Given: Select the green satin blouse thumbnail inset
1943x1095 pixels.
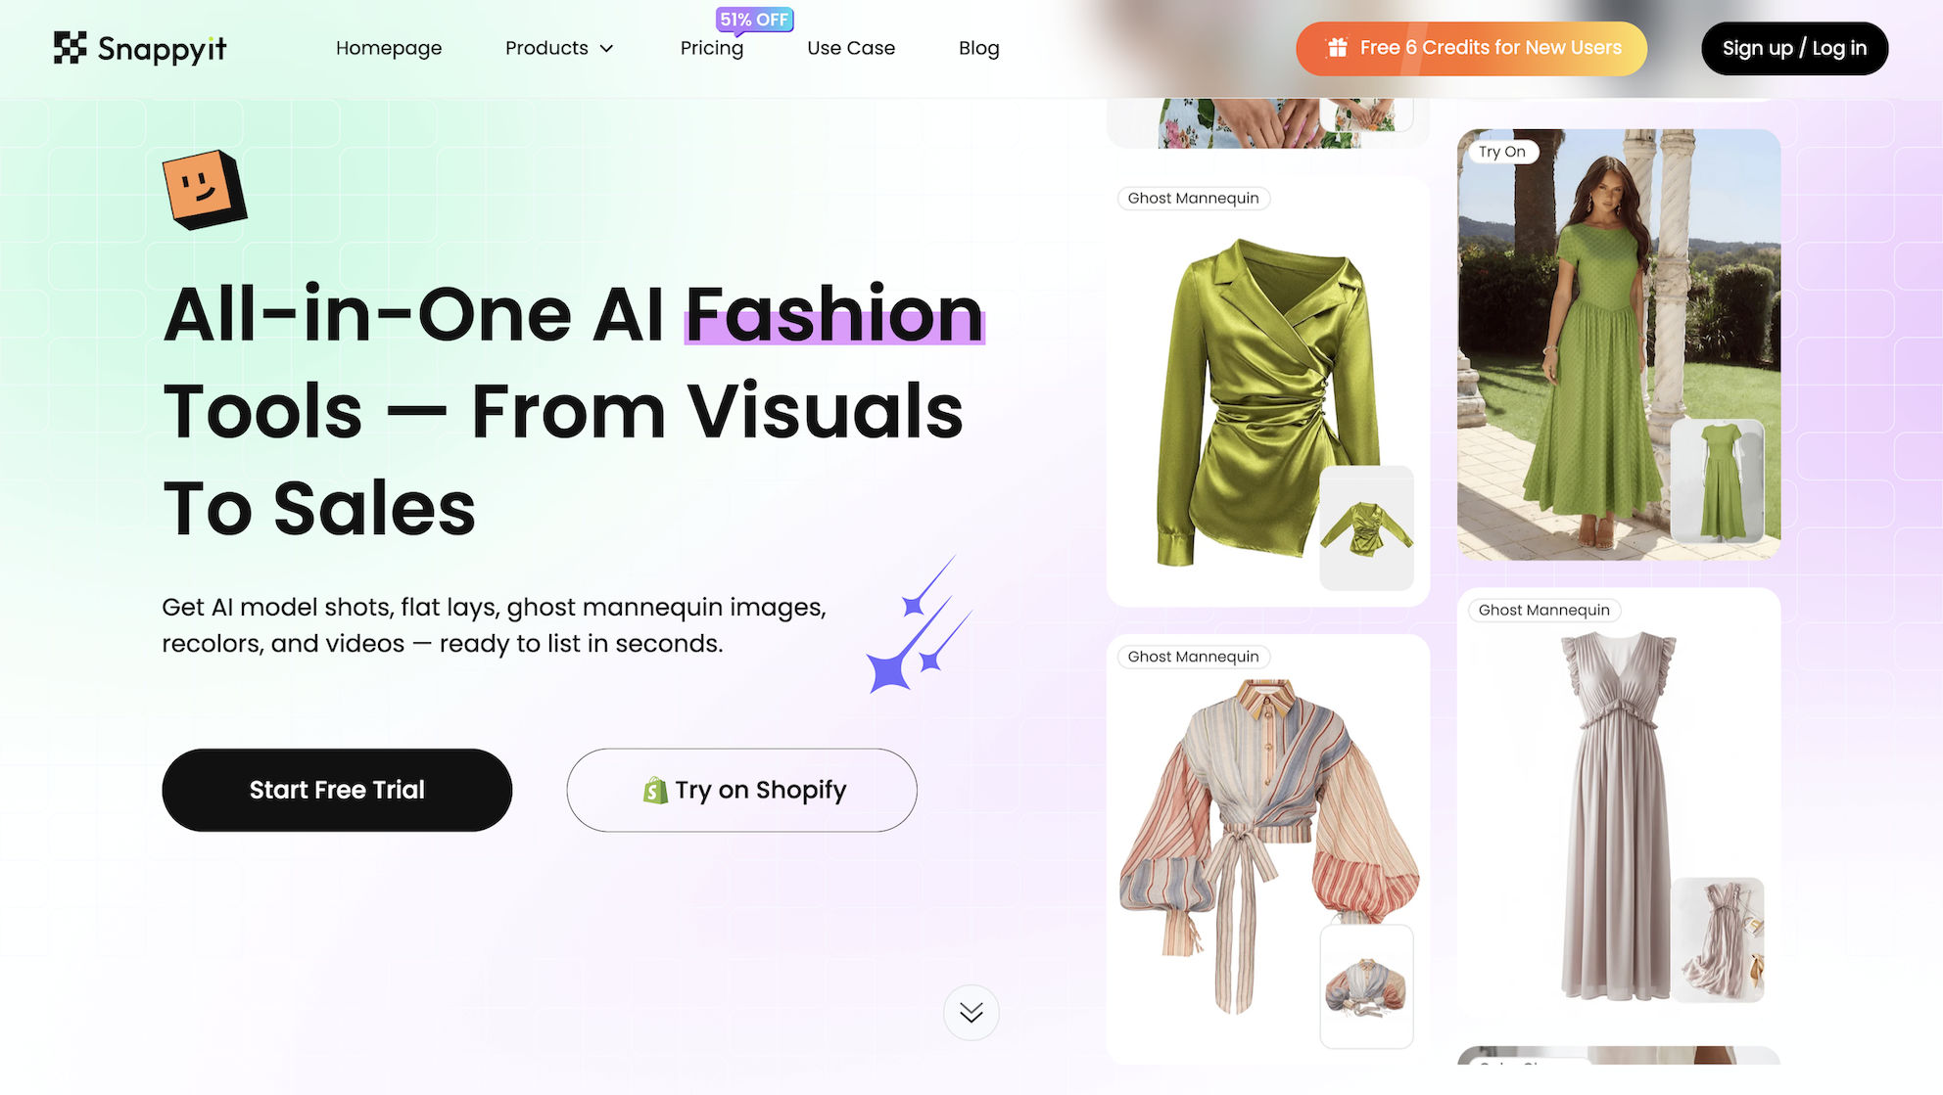Looking at the screenshot, I should click(1366, 528).
